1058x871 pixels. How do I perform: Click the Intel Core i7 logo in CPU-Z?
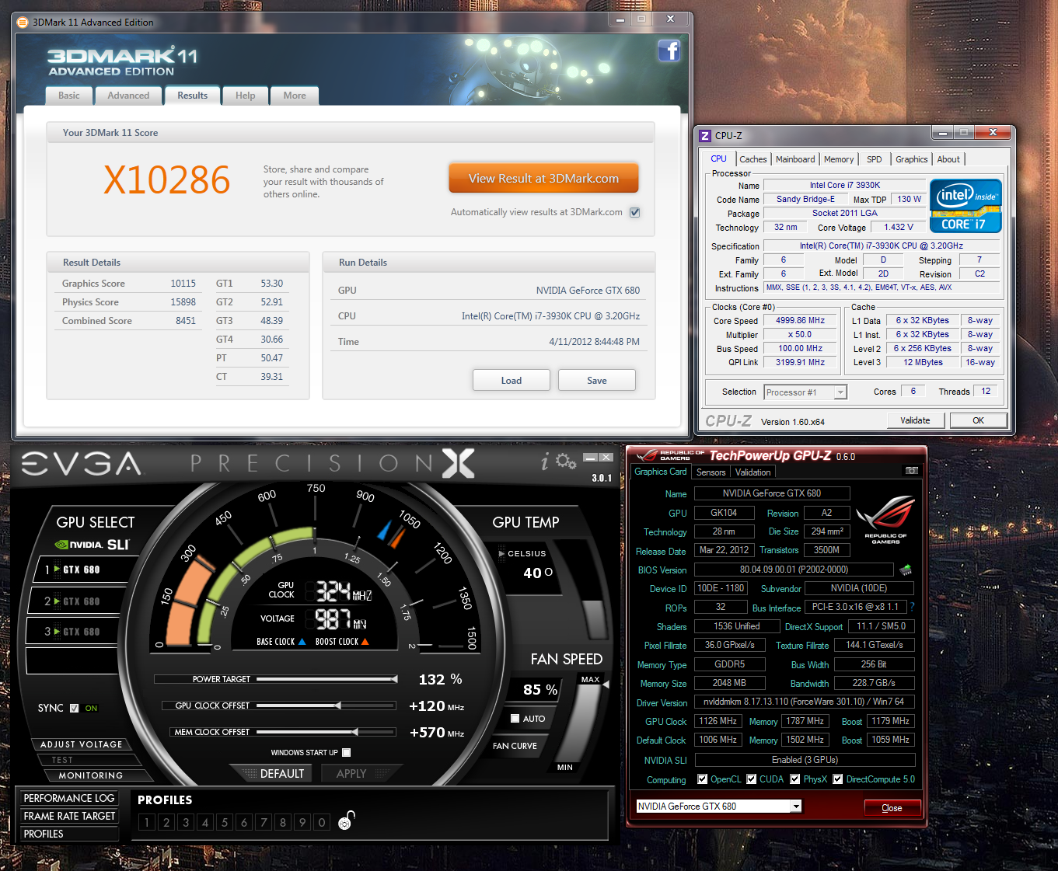pyautogui.click(x=965, y=206)
